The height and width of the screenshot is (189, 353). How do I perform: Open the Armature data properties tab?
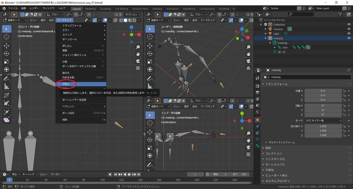pos(258,139)
